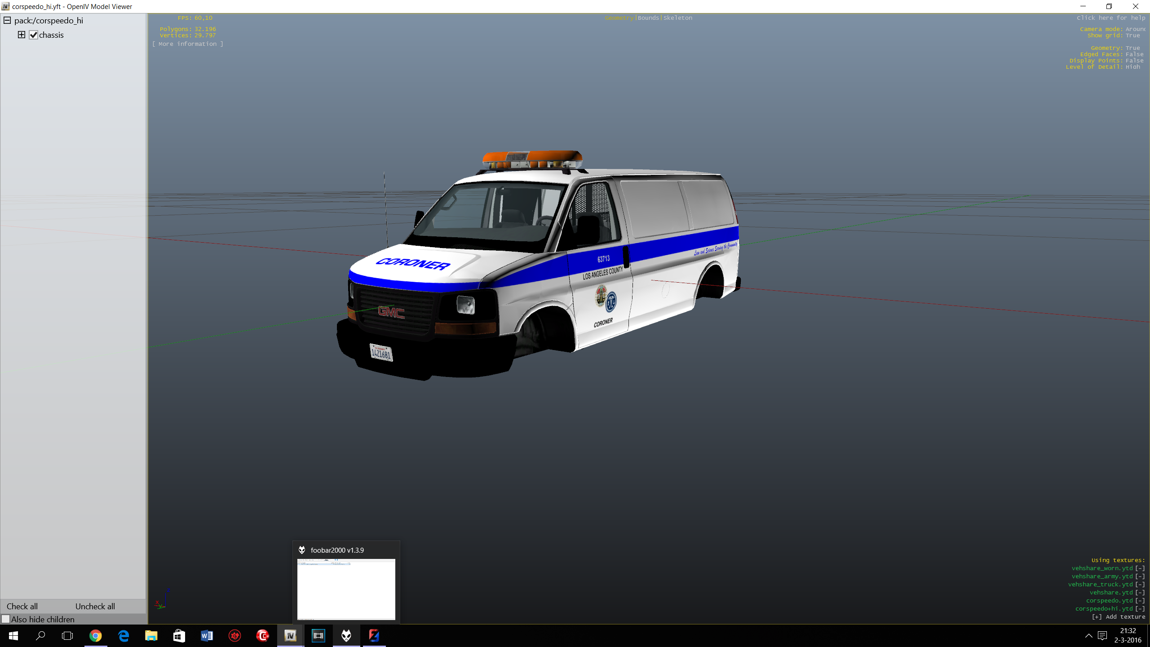The image size is (1150, 647).
Task: Uncheck the chassis visibility checkbox
Action: click(34, 35)
